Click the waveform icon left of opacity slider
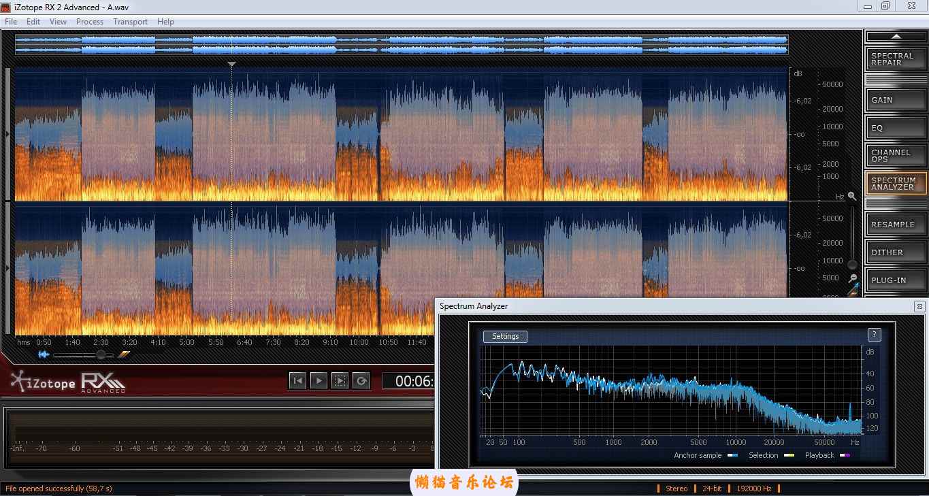Viewport: 929px width, 496px height. pos(44,354)
